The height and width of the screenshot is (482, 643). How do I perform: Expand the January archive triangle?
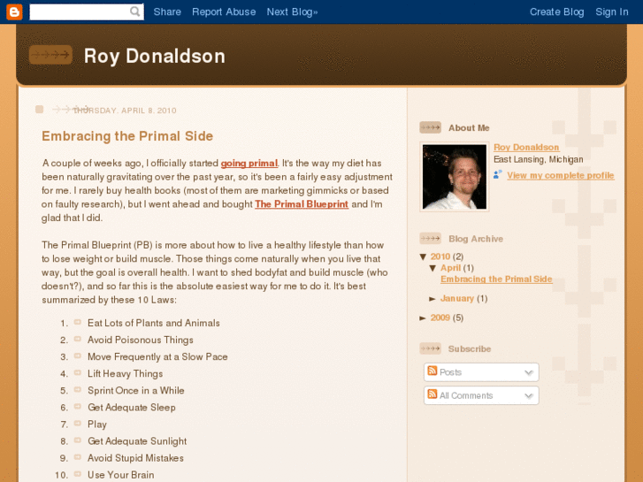[x=432, y=299]
